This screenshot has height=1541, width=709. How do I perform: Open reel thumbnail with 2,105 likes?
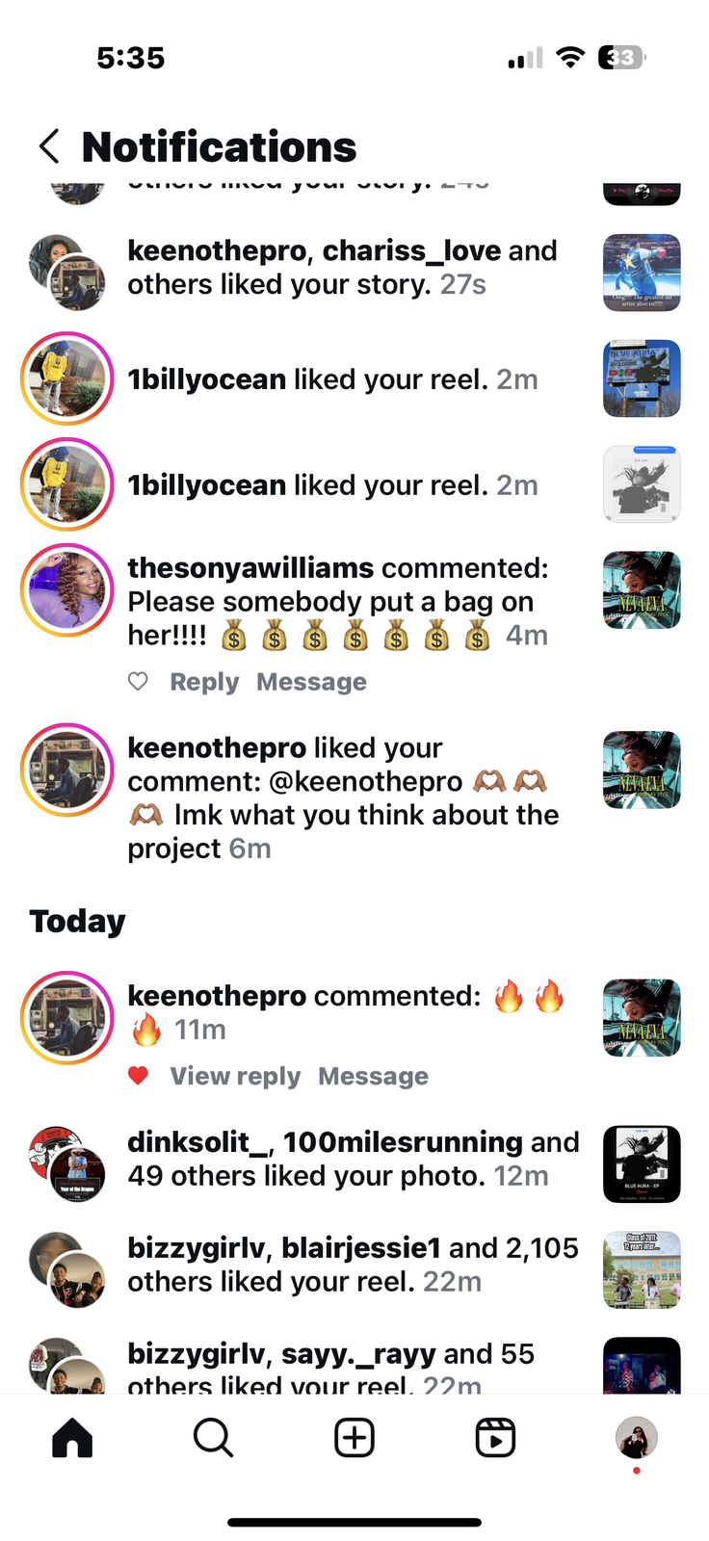click(x=642, y=1270)
